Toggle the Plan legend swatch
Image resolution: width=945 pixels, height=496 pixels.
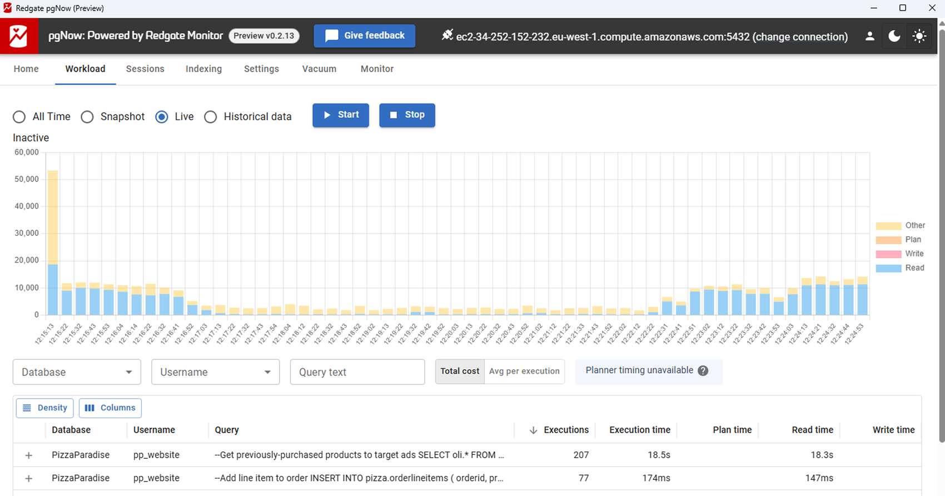tap(888, 240)
